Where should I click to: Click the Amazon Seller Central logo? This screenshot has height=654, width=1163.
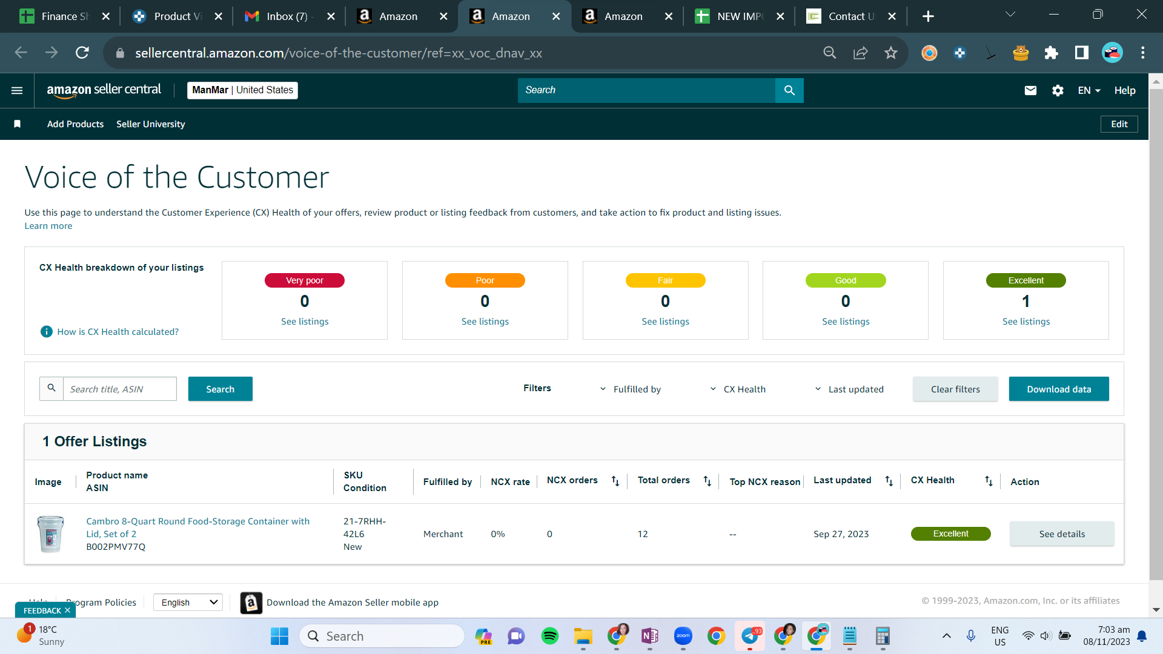point(104,90)
